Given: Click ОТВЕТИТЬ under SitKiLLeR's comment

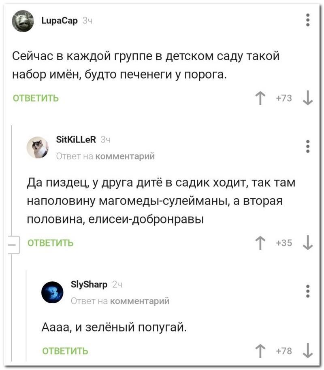Looking at the screenshot, I should [51, 243].
